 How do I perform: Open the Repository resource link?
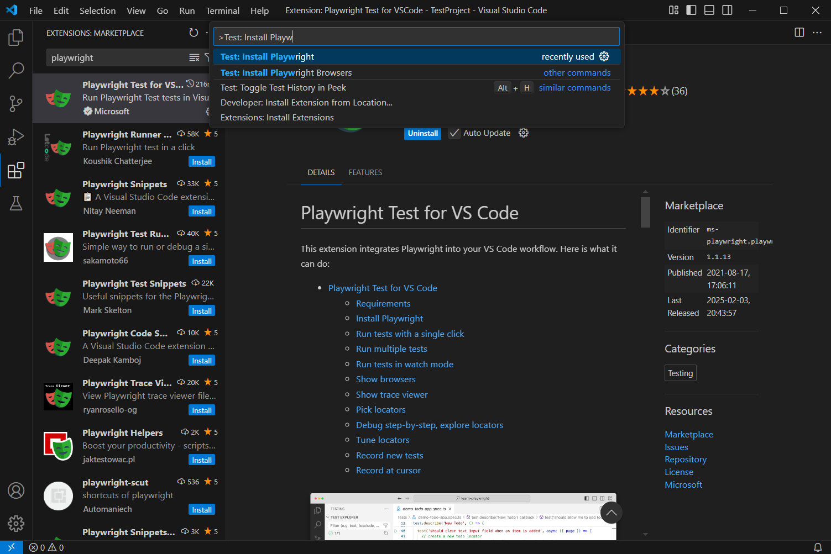pos(686,459)
